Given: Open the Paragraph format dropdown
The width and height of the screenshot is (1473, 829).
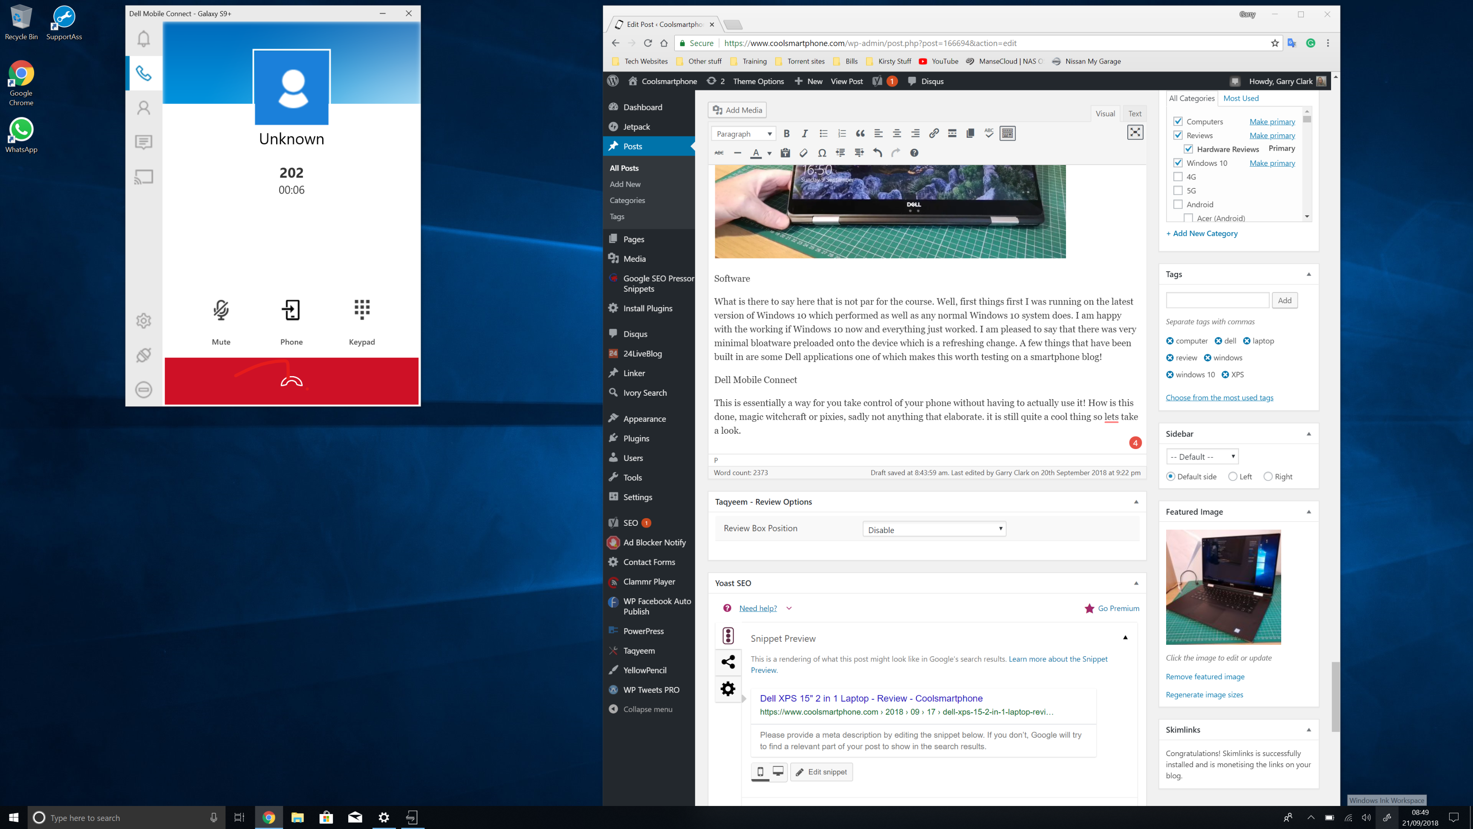Looking at the screenshot, I should [x=743, y=133].
